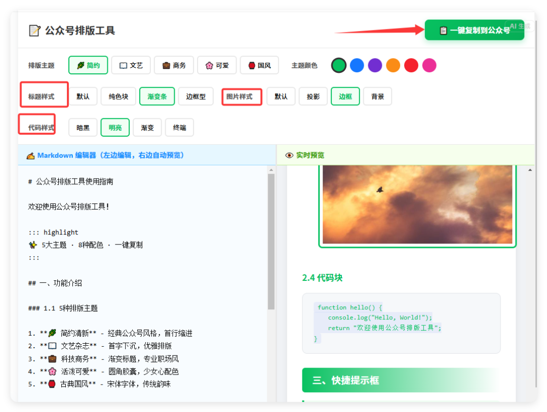Click the eye icon beside 实时预览
Viewport: 547px width, 412px height.
pos(289,155)
